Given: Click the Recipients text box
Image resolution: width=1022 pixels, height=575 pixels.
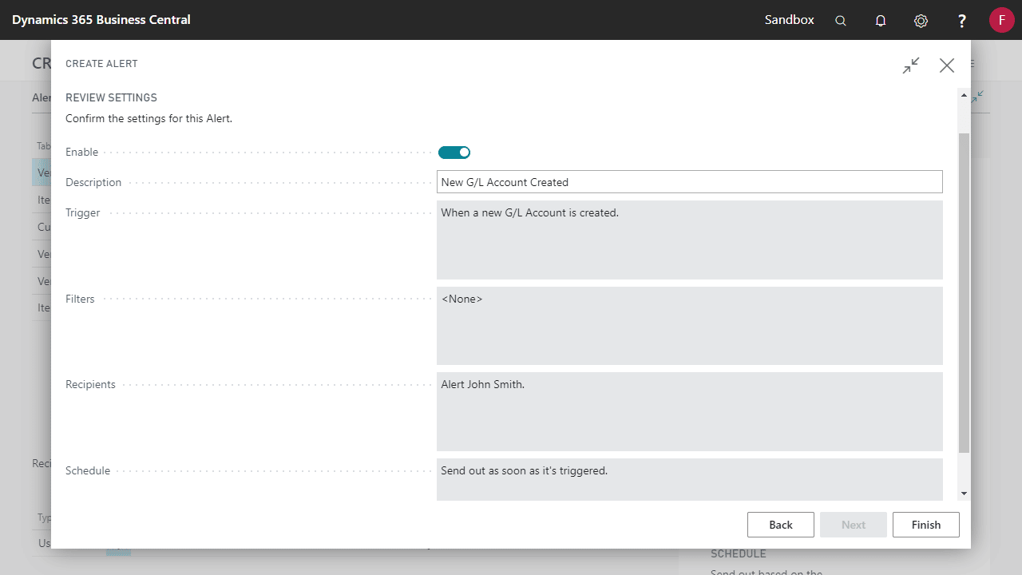Looking at the screenshot, I should 690,411.
